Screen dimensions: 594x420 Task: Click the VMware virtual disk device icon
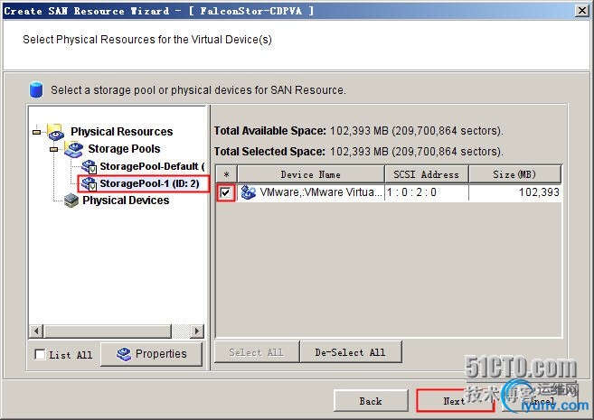pyautogui.click(x=249, y=192)
